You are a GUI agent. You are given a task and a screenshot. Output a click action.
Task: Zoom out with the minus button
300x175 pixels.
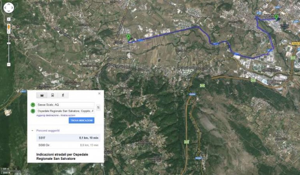click(9, 65)
